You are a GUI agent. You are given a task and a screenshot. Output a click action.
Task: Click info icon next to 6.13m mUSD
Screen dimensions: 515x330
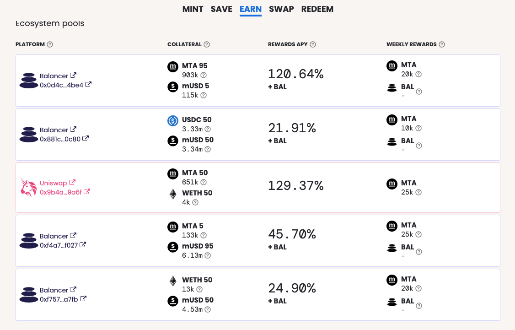[208, 255]
